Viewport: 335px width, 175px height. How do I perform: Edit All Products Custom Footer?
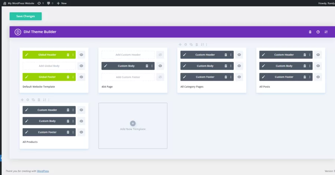pyautogui.click(x=27, y=132)
